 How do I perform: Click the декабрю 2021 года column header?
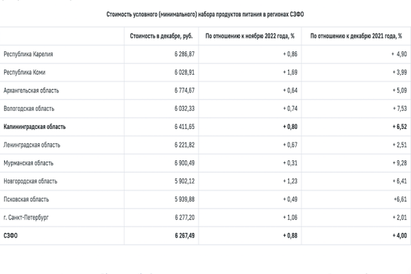coord(356,36)
